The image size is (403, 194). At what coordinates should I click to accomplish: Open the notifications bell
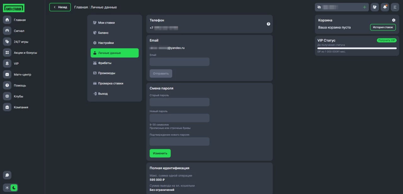(x=385, y=7)
